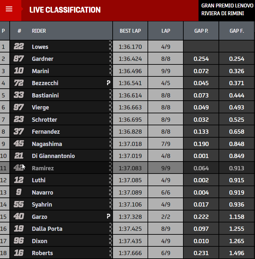Open the hamburger menu
Screen dimensions: 255x259
pos(9,9)
